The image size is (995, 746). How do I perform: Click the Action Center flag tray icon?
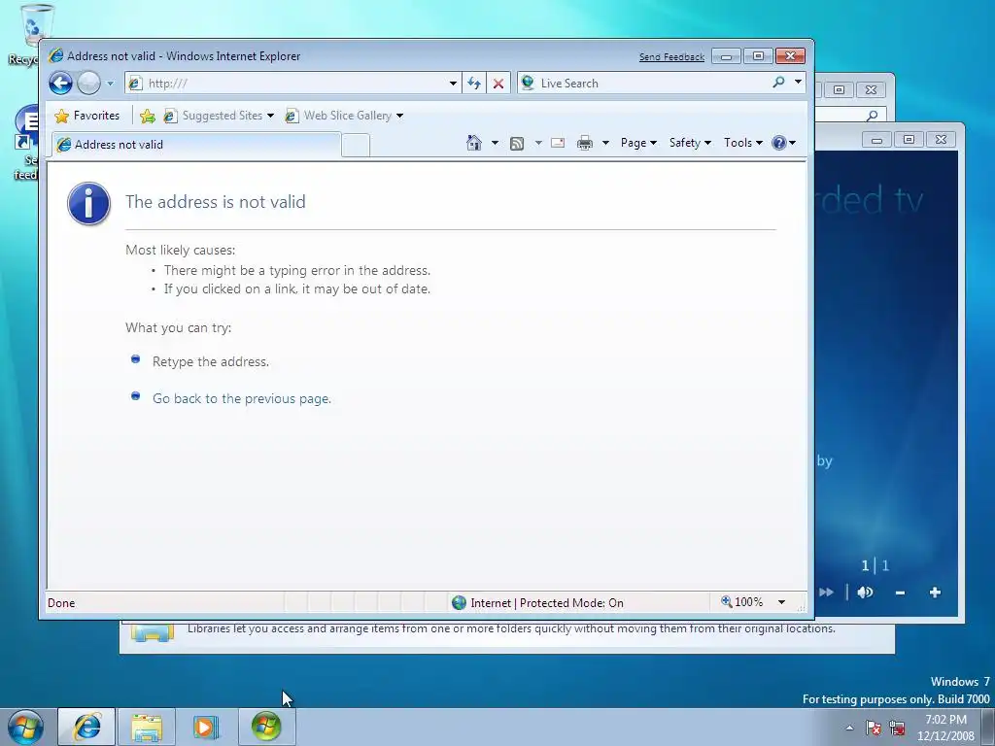(874, 728)
